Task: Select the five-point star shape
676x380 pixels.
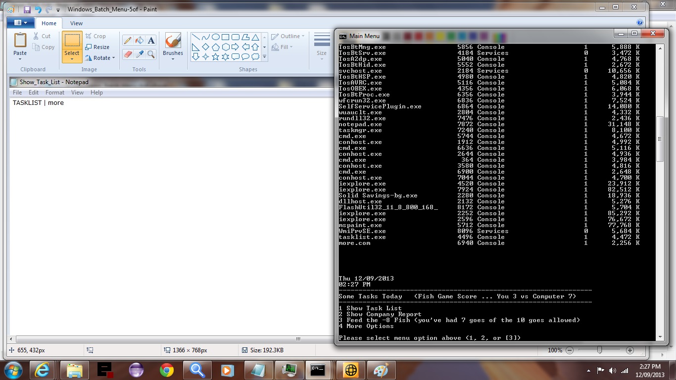Action: tap(216, 57)
